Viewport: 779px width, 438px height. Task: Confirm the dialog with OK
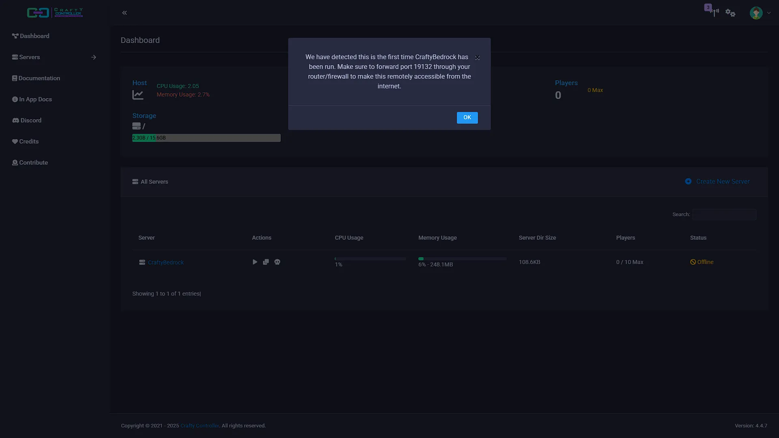(x=467, y=118)
